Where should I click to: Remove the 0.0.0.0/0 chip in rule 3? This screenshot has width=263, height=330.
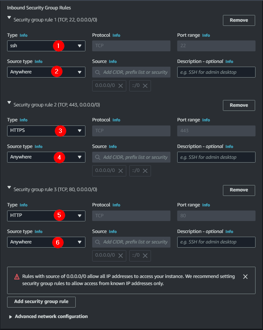[x=121, y=256]
